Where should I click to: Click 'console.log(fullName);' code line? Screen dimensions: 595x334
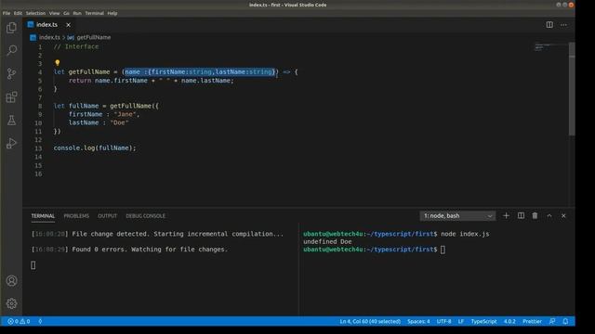pos(95,148)
